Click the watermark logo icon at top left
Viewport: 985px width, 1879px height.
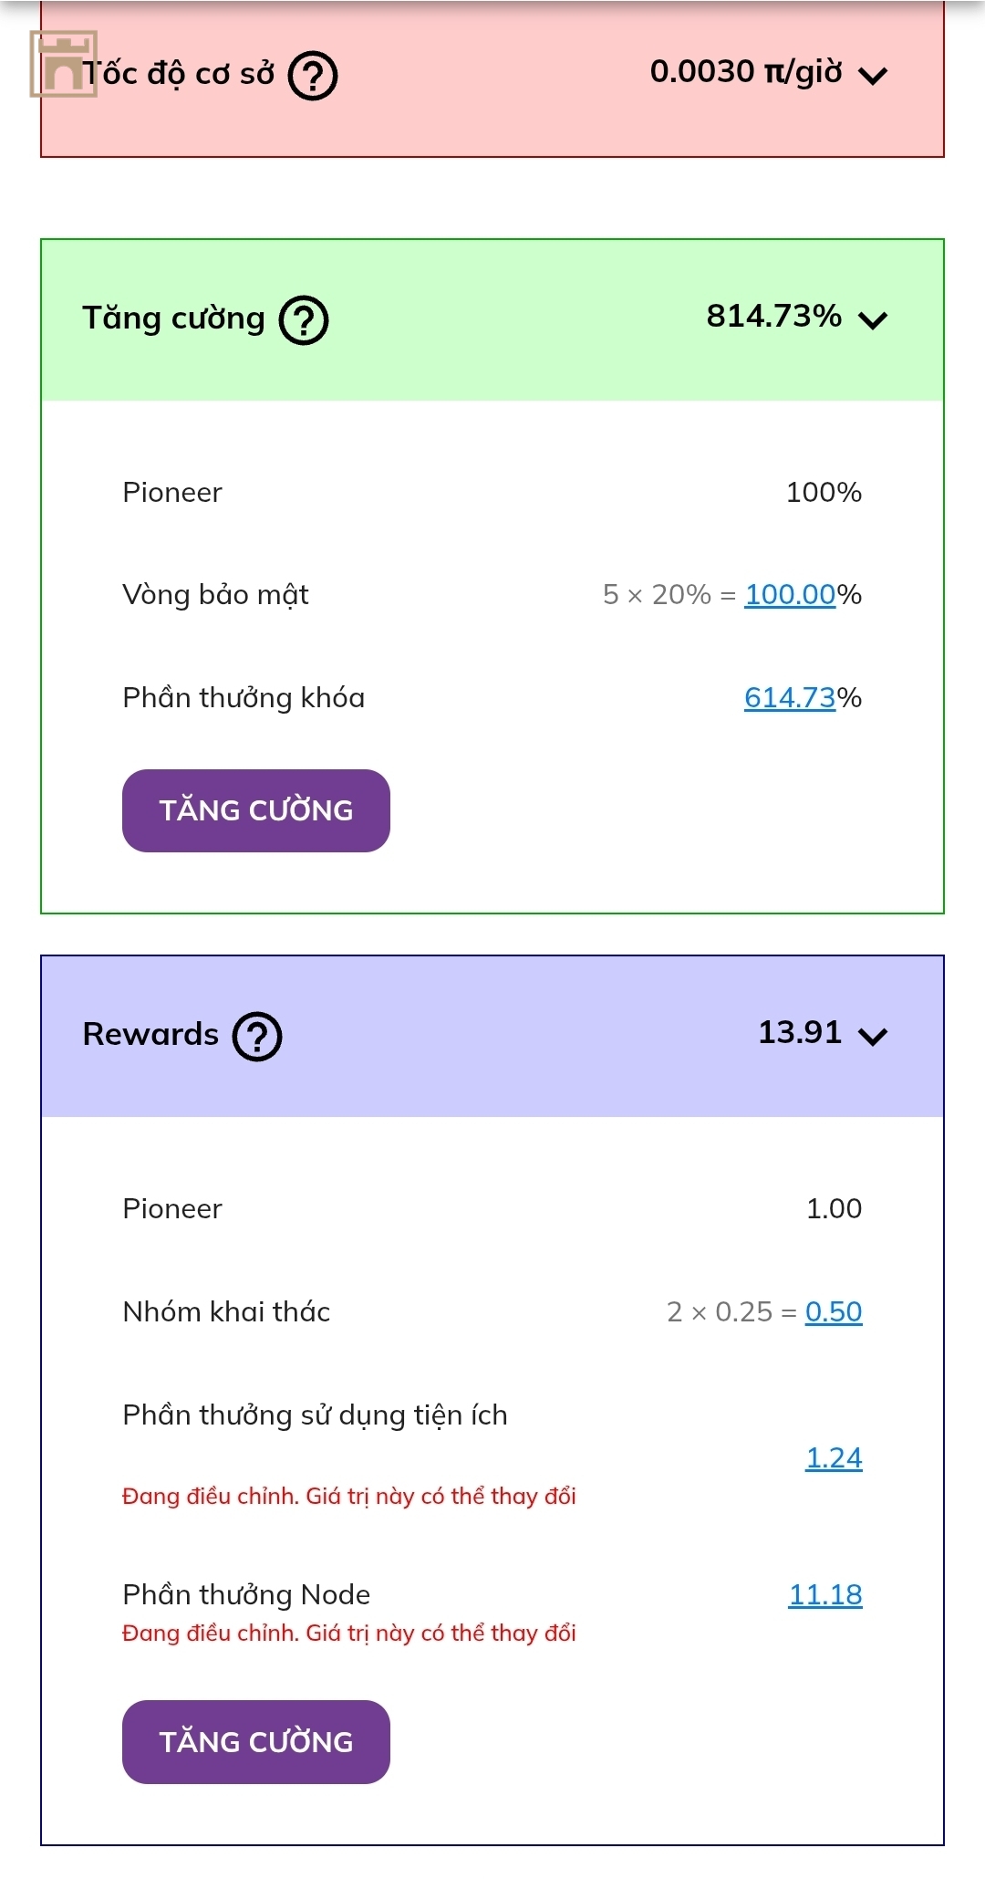click(x=63, y=64)
